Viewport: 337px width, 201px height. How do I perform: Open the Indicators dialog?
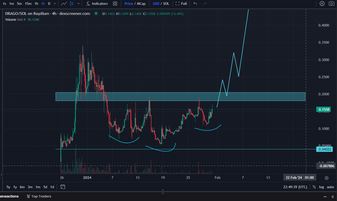(x=97, y=3)
